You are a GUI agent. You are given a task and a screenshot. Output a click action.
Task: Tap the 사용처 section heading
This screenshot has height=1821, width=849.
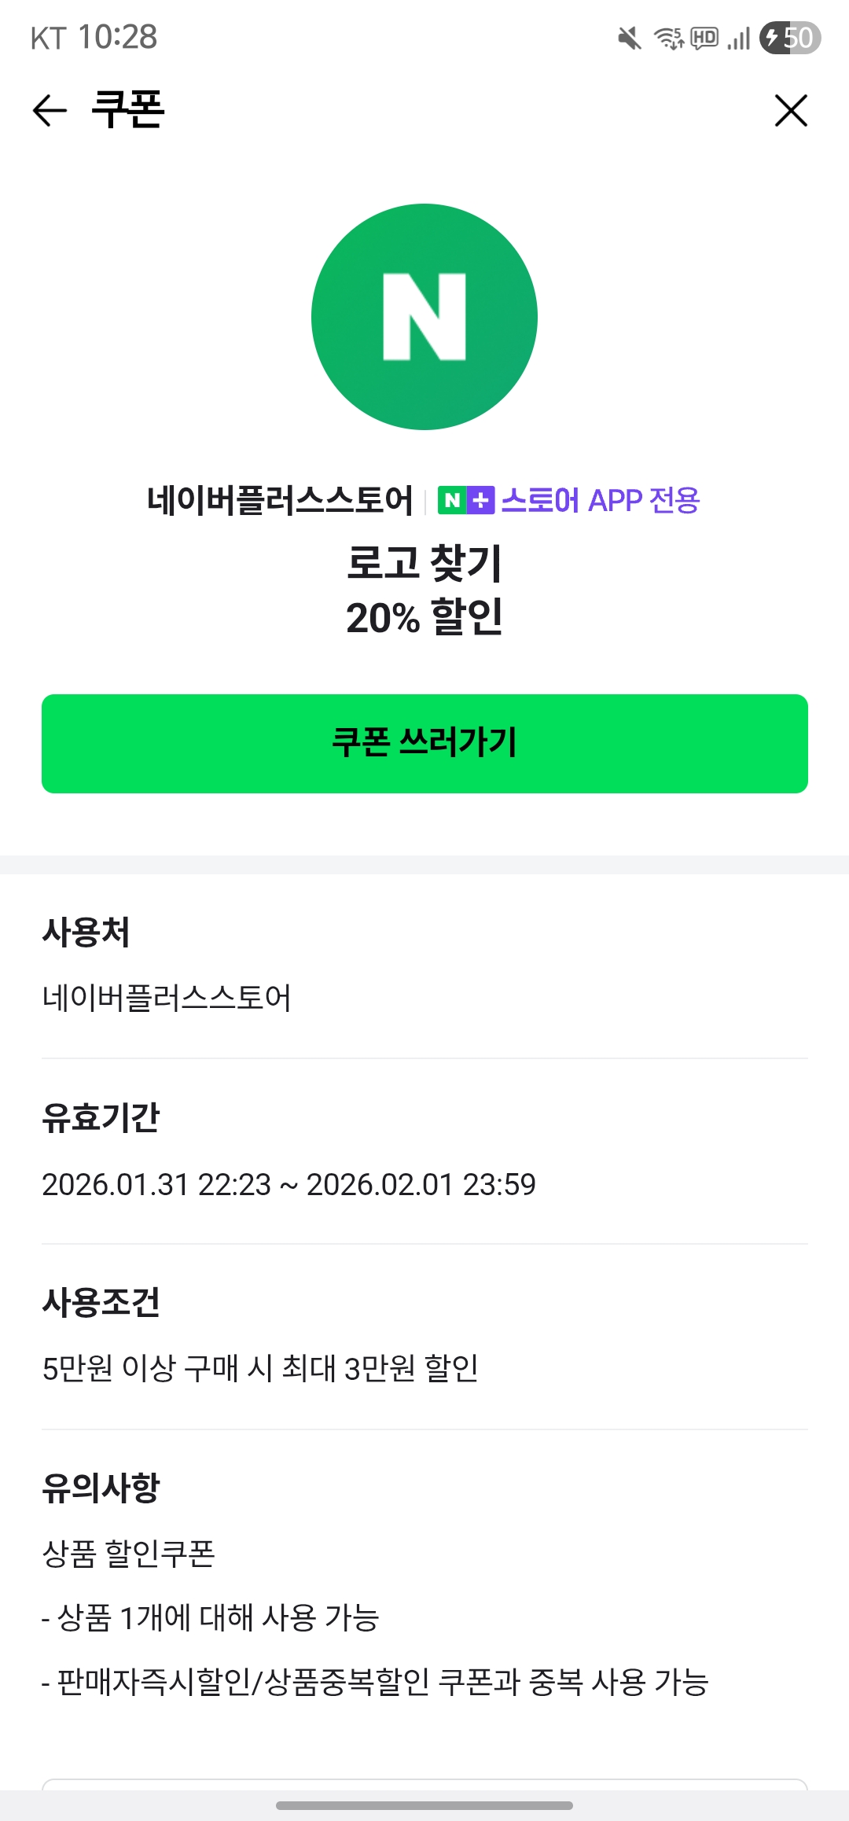[86, 933]
